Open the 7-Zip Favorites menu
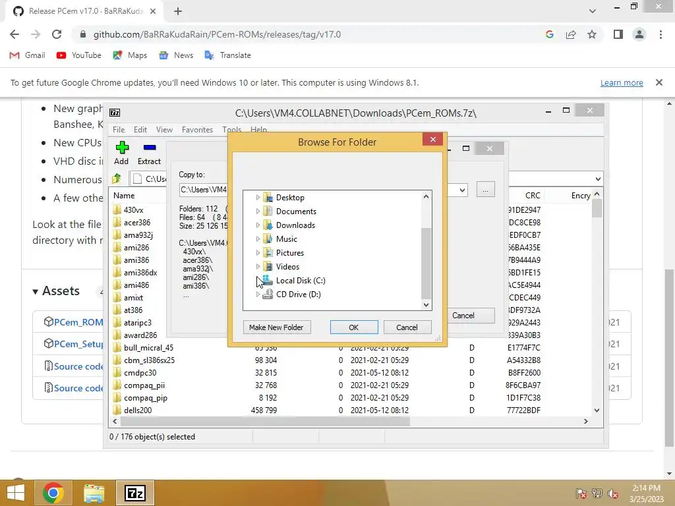The height and width of the screenshot is (506, 675). click(197, 130)
